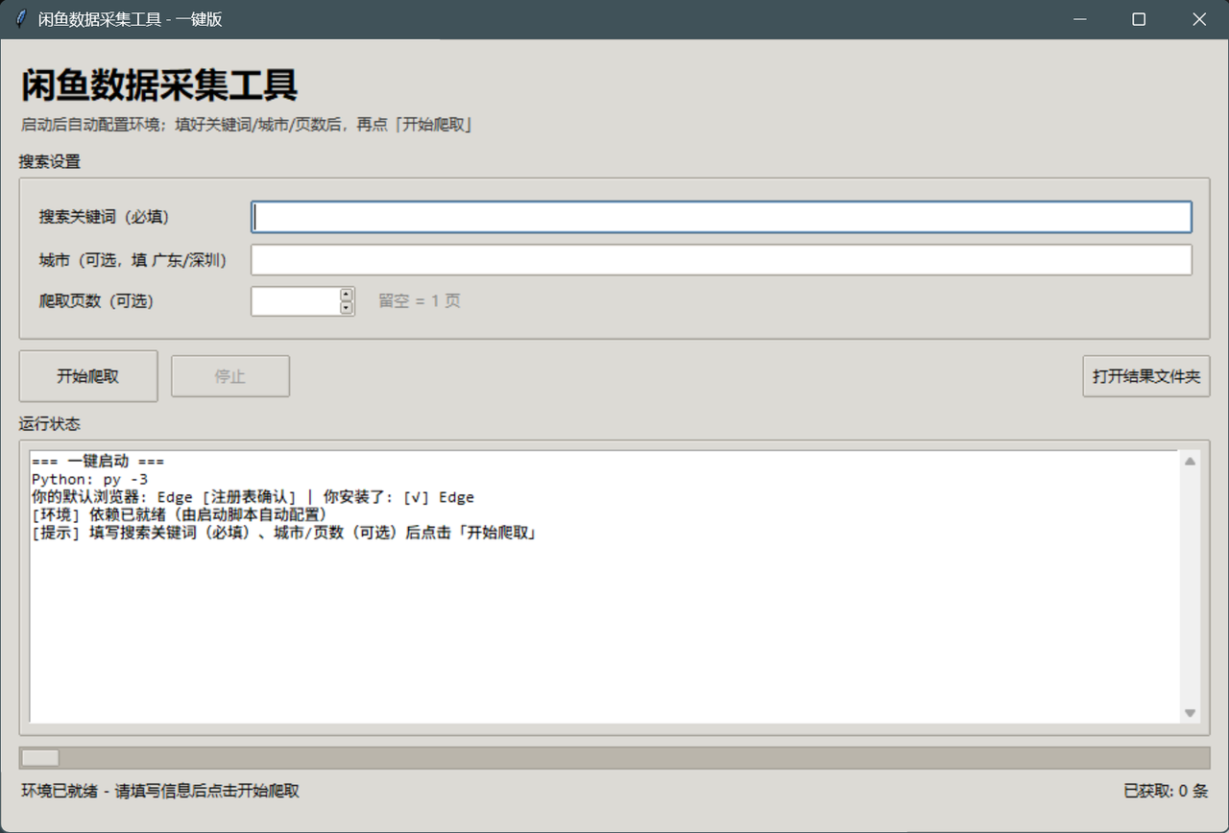Screen dimensions: 1229x833
Task: Click the 爬取页数 spinbox text field
Action: point(295,301)
